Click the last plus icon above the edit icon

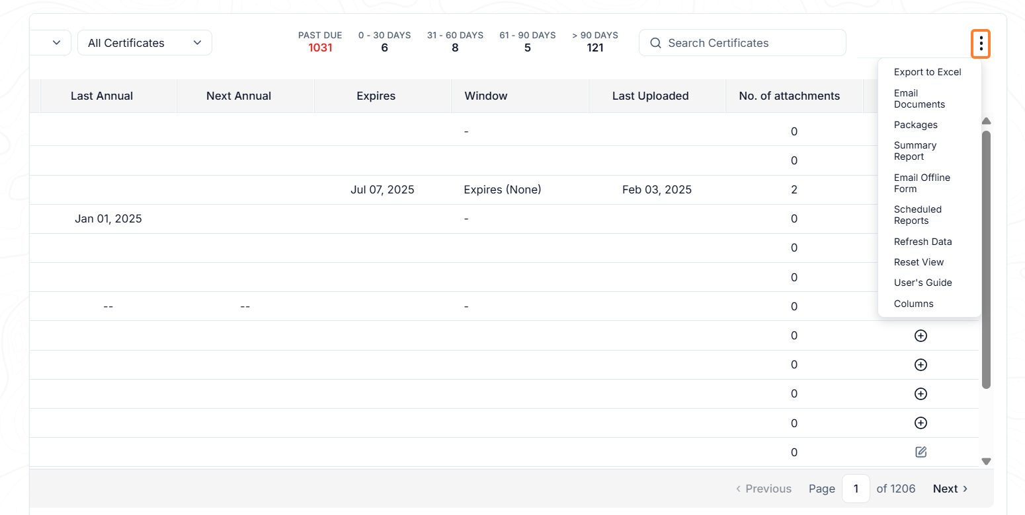pyautogui.click(x=921, y=423)
